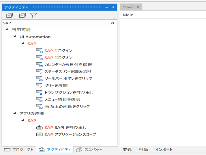Select SAP BAPI を呼び出し text
This screenshot has height=155, width=206.
click(65, 127)
